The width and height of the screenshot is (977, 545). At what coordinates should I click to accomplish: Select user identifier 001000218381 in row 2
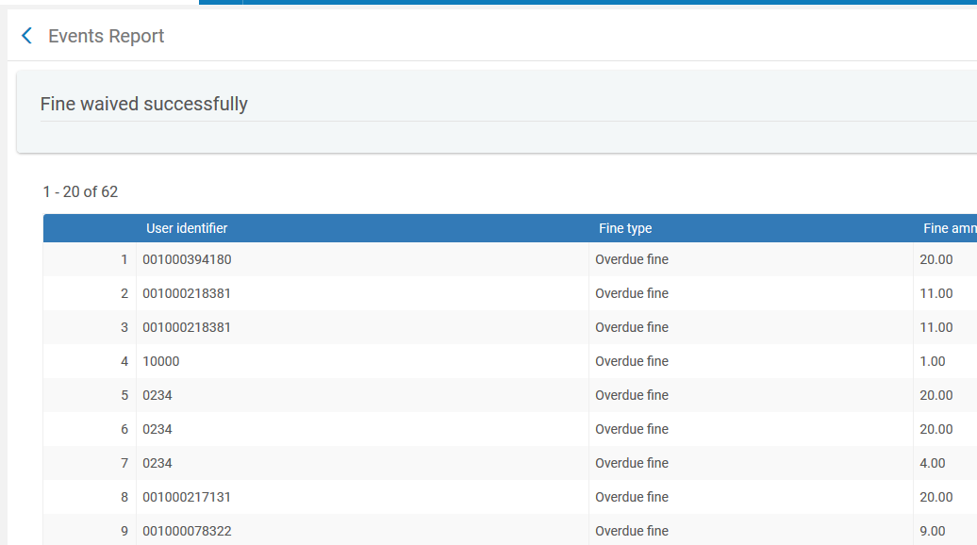(x=187, y=293)
